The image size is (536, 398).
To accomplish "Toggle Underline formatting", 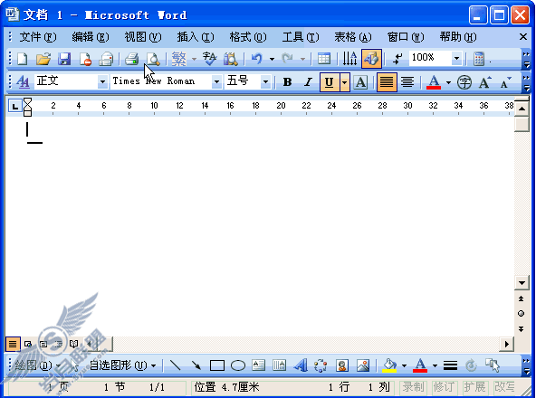I will pos(330,82).
